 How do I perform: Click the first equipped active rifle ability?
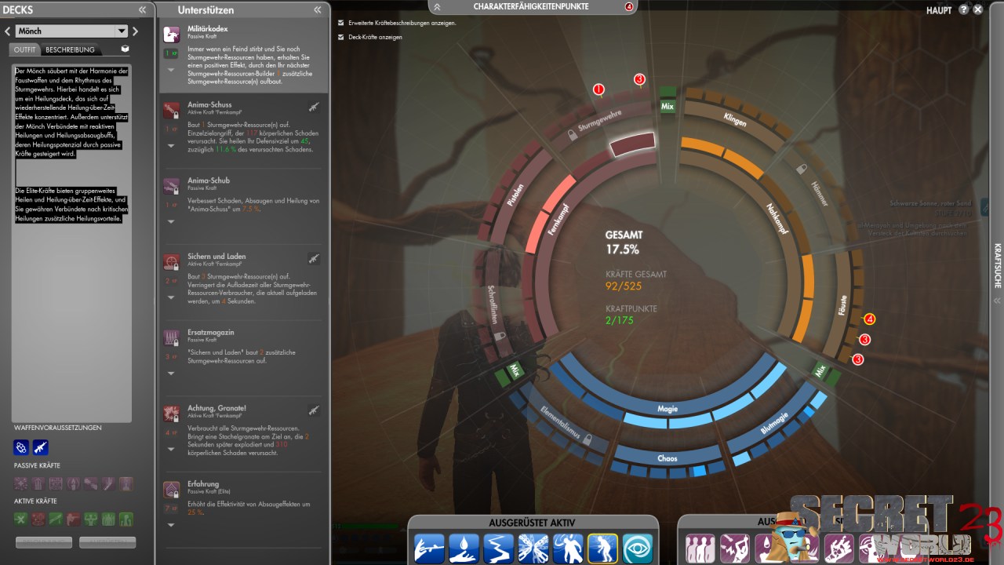point(429,549)
